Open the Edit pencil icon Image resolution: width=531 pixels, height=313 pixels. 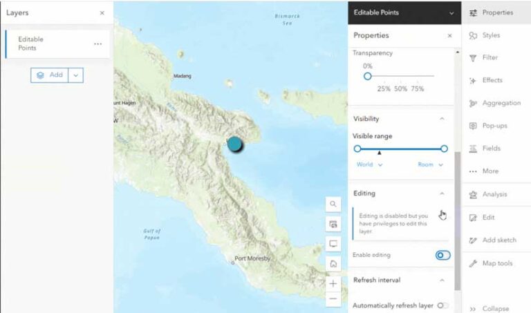pos(473,218)
